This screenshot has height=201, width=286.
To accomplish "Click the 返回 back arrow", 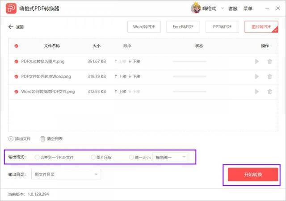I will (x=11, y=27).
